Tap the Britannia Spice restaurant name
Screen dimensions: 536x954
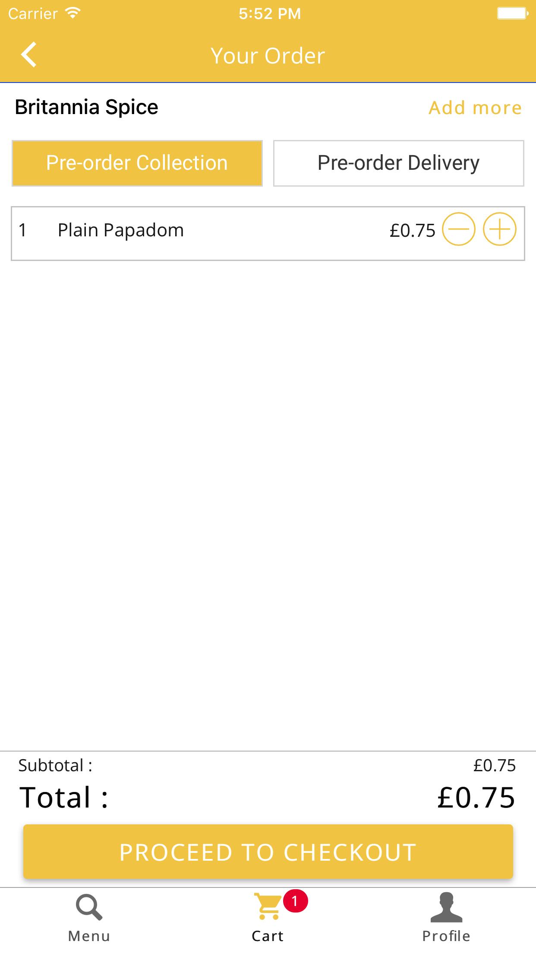coord(86,107)
